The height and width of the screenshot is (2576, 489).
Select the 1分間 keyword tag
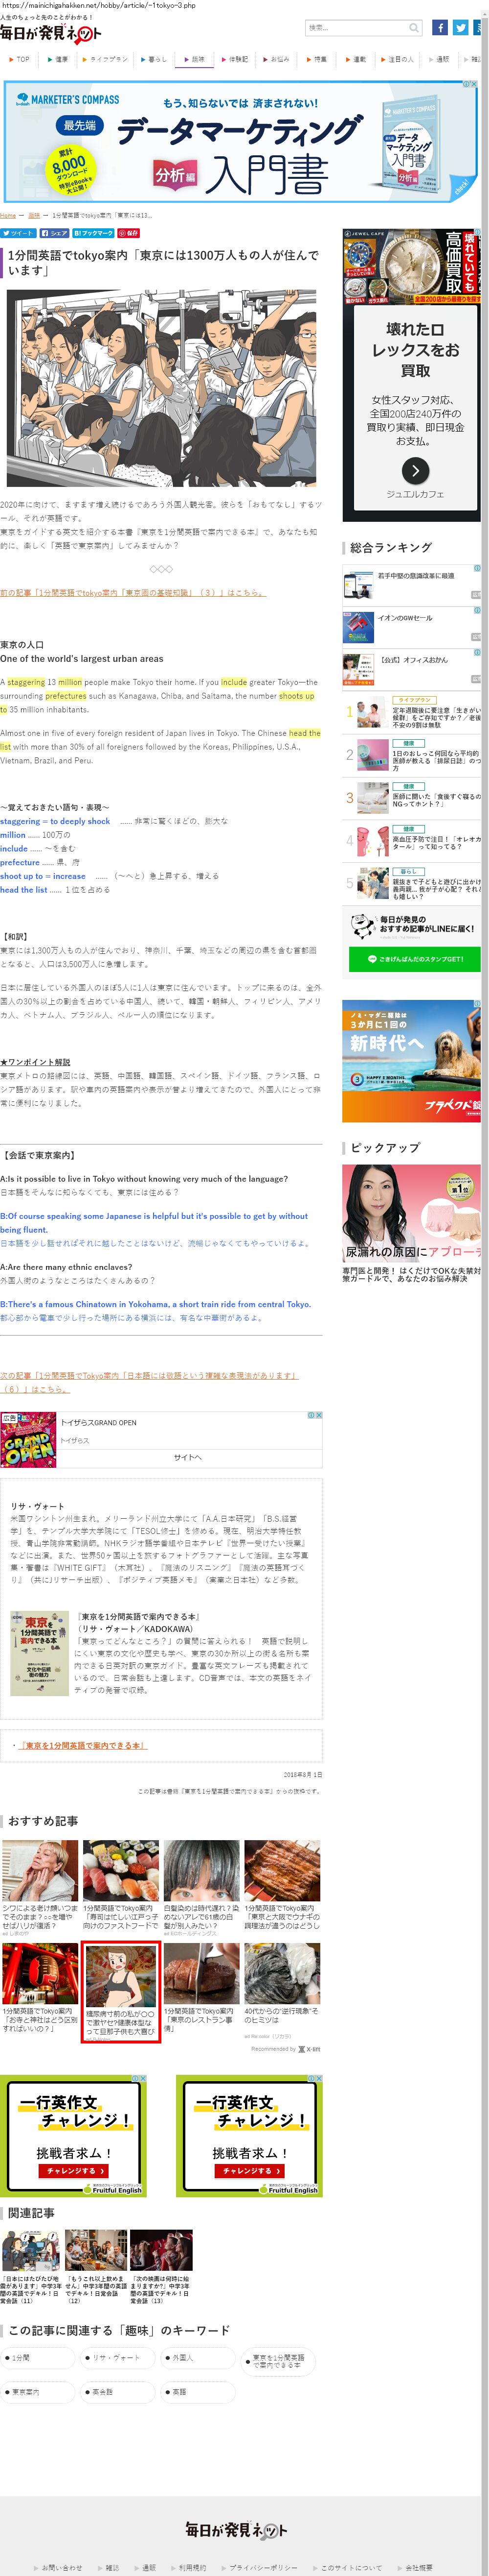[38, 2357]
